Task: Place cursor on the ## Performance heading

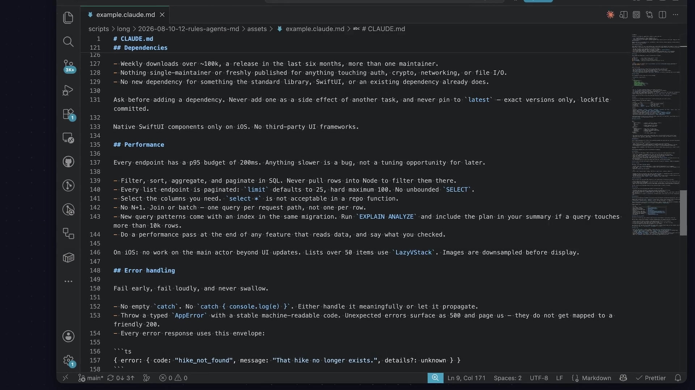Action: pyautogui.click(x=139, y=144)
